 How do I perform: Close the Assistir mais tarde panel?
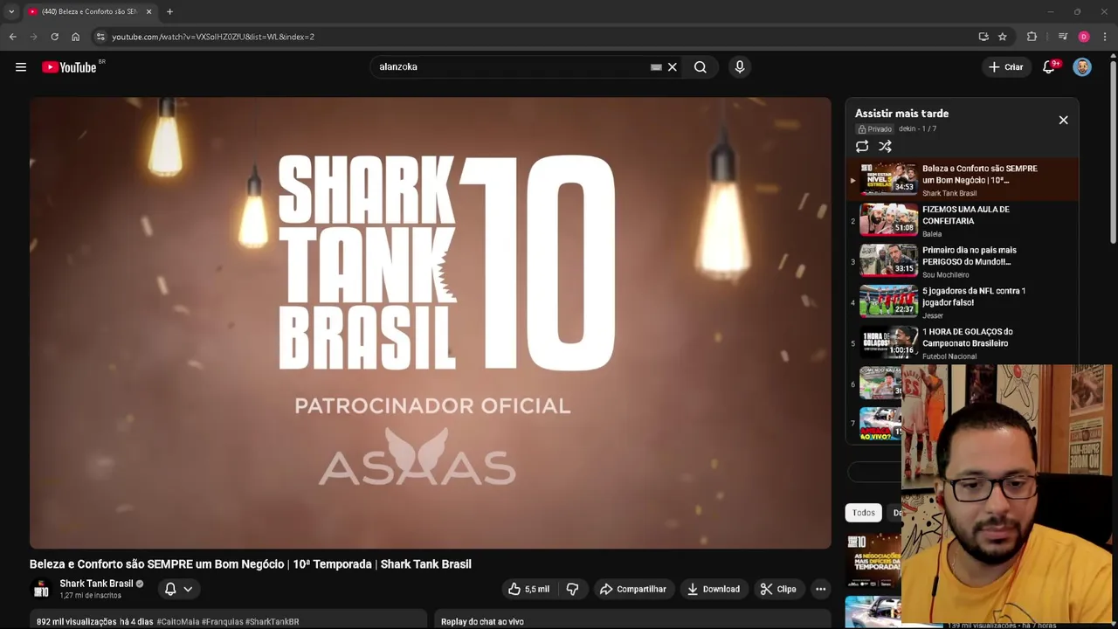[x=1063, y=120]
